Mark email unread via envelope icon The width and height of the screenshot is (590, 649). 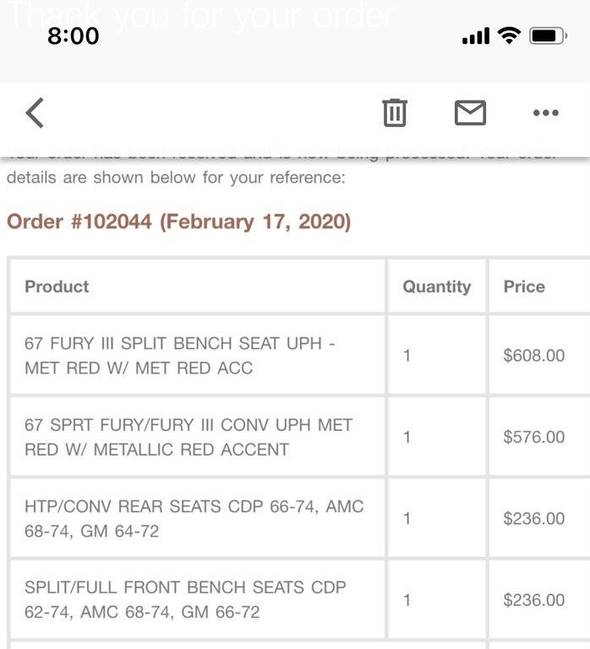pyautogui.click(x=470, y=112)
